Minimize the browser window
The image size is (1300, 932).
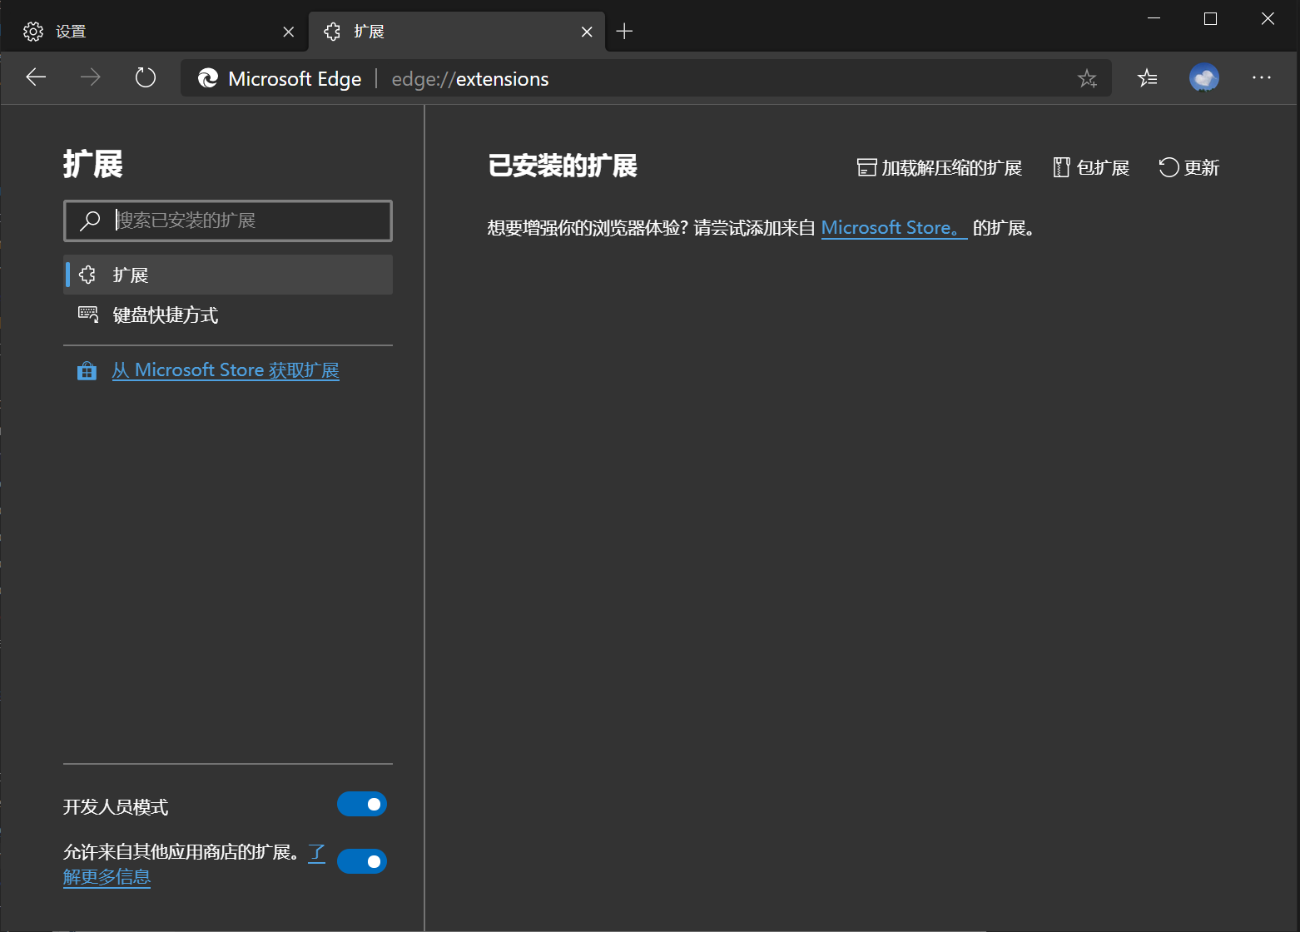click(x=1154, y=18)
